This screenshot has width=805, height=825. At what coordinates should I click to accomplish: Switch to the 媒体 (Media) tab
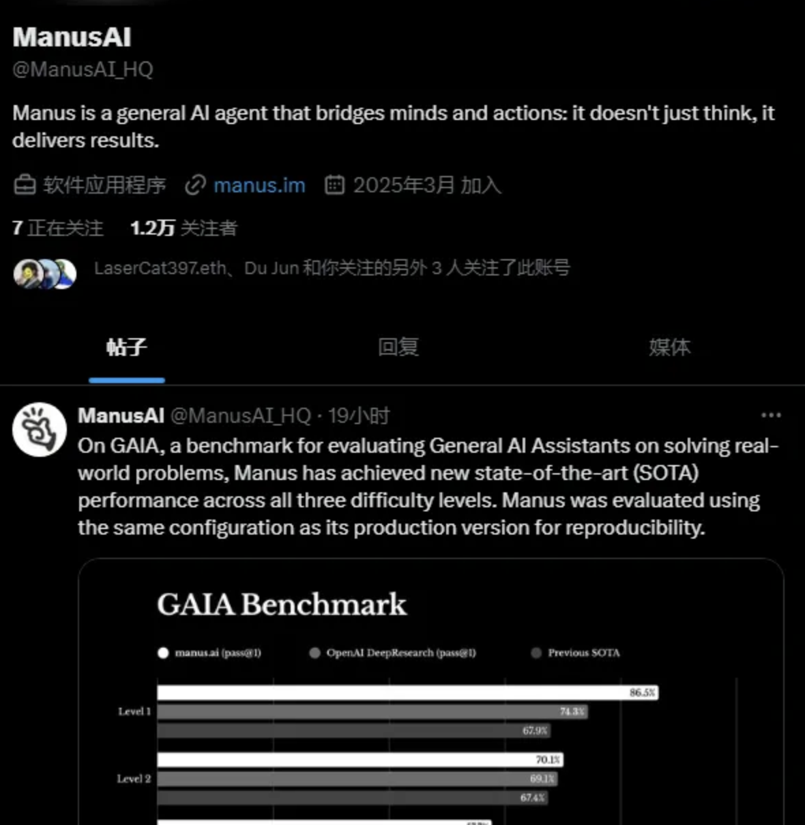pyautogui.click(x=670, y=347)
